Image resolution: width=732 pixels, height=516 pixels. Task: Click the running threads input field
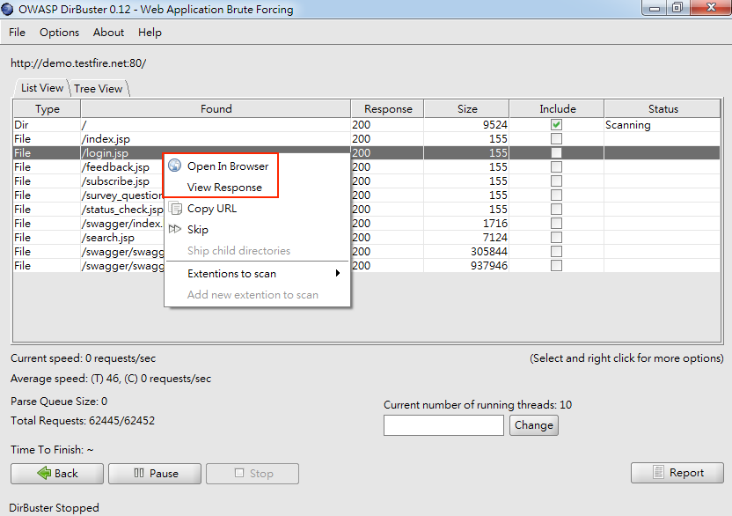pos(443,425)
